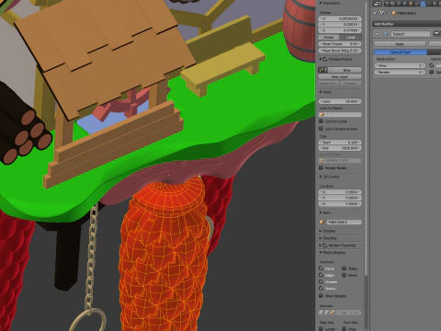Screen dimensions: 441x331
Task: Click the Subdivisions Render value field
Action: pyautogui.click(x=400, y=73)
